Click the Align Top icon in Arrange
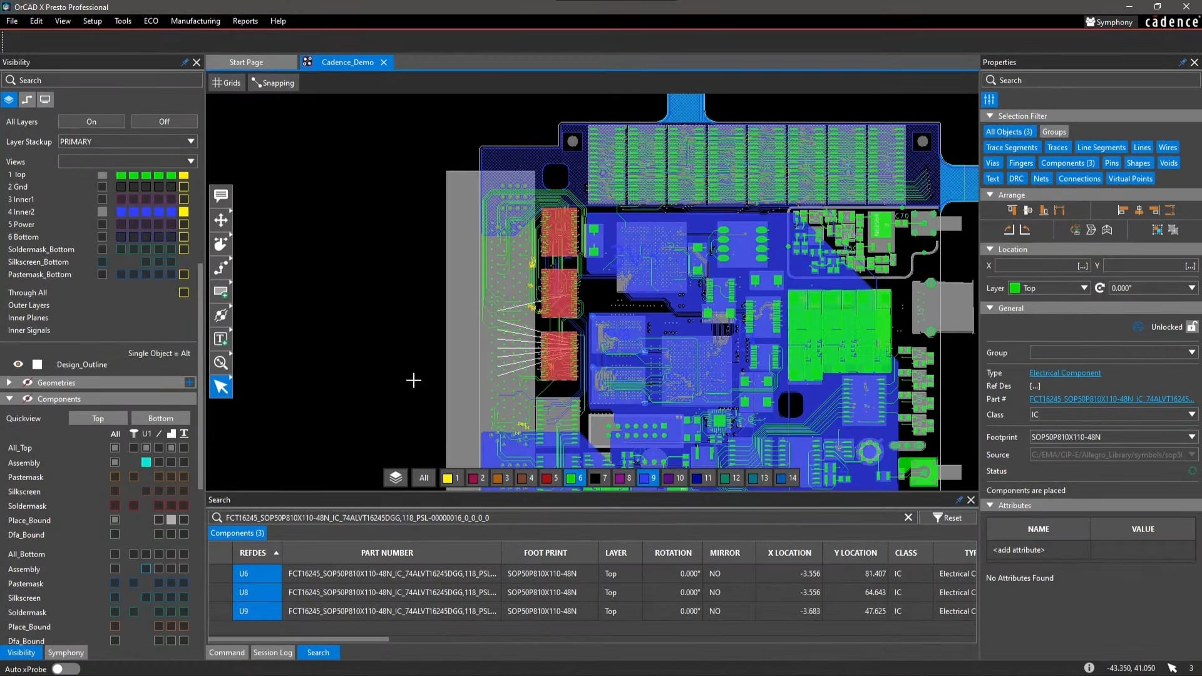The image size is (1202, 676). pos(1012,210)
